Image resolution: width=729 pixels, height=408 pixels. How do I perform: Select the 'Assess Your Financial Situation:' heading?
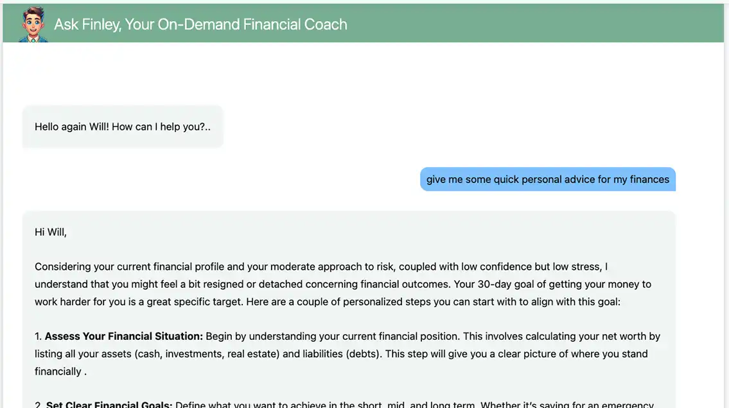(124, 336)
